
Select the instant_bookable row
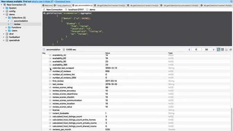(x=136, y=113)
